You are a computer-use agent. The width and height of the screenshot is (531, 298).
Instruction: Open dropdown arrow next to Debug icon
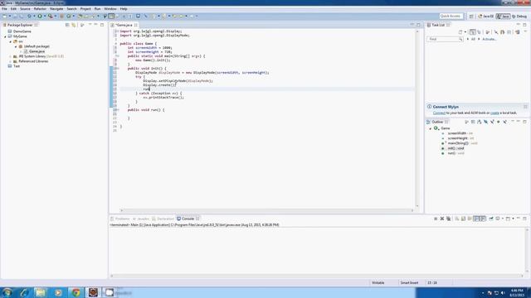point(34,16)
